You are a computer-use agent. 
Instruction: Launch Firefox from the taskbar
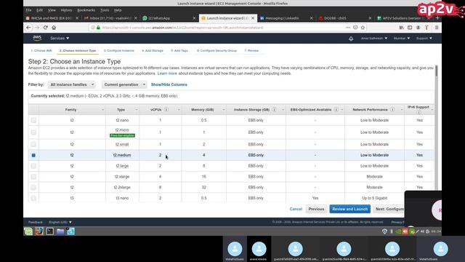39,231
